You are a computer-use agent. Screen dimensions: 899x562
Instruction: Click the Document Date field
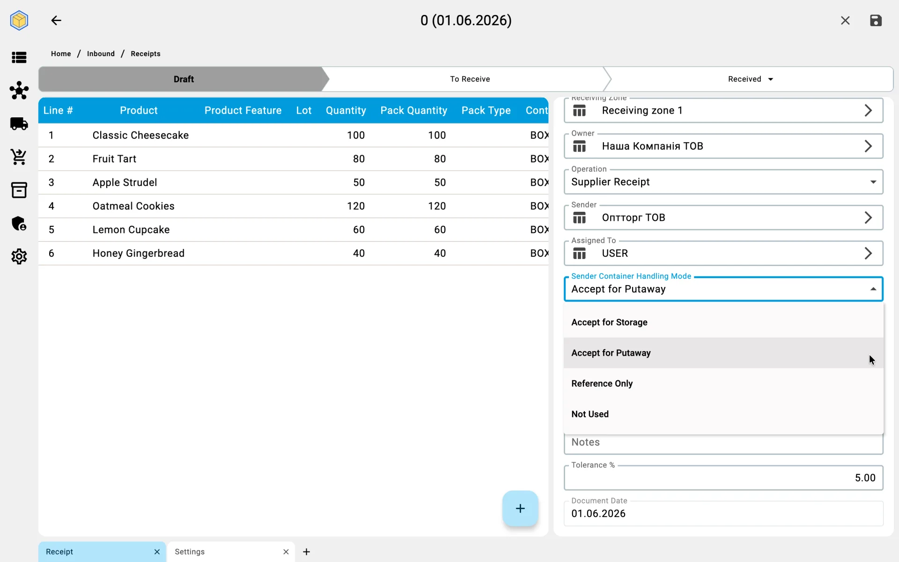tap(723, 513)
